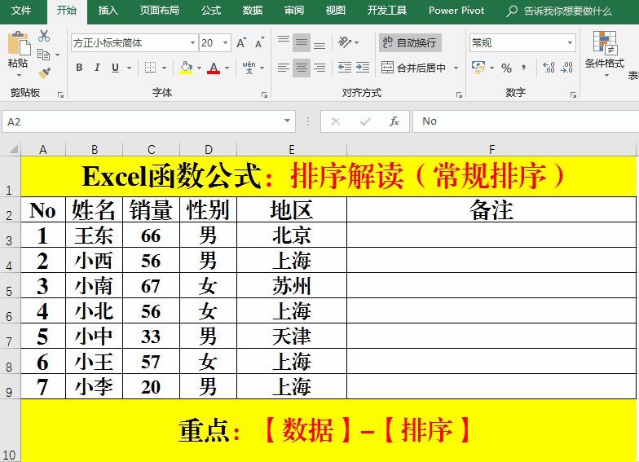Align text right horizontally
This screenshot has height=462, width=639.
pyautogui.click(x=319, y=68)
